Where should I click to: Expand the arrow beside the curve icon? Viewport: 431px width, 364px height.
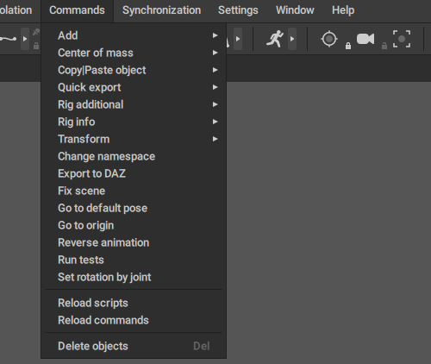(25, 39)
